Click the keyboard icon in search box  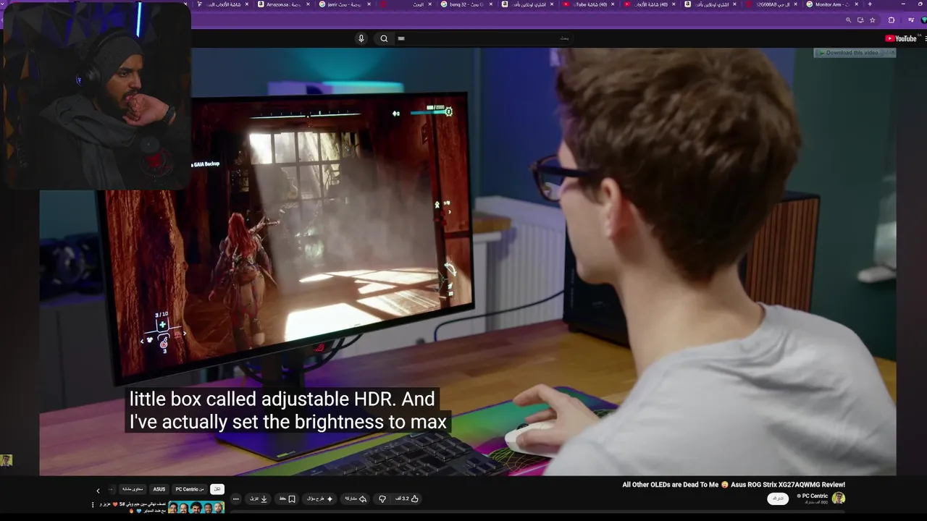(x=401, y=38)
